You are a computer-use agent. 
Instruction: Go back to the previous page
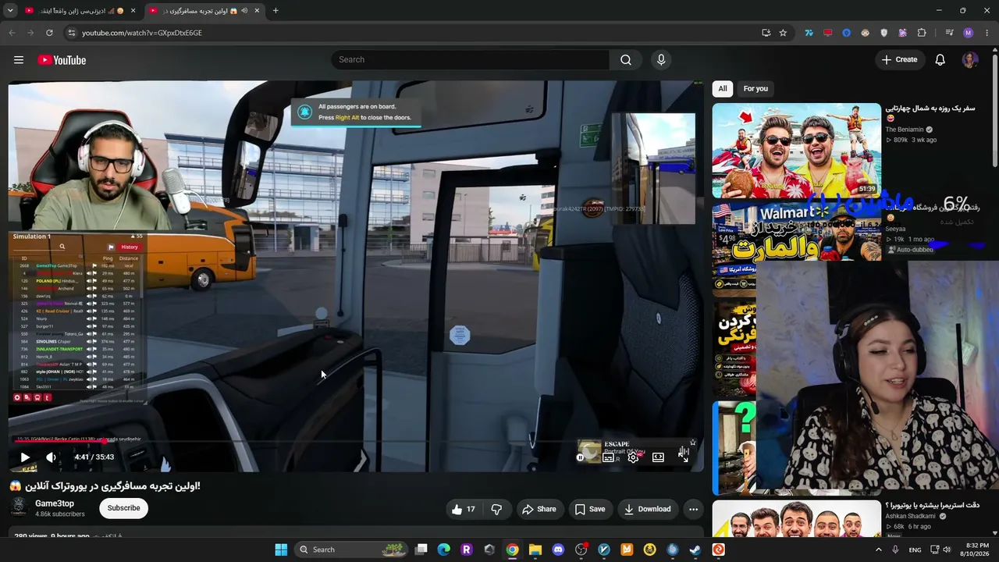pyautogui.click(x=12, y=33)
